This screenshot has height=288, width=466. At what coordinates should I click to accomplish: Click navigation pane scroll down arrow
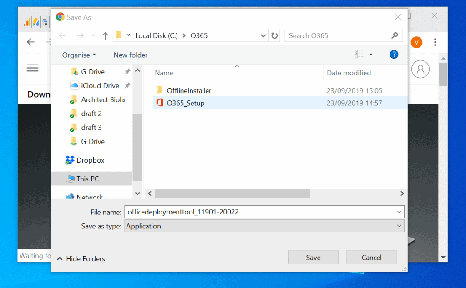point(137,194)
